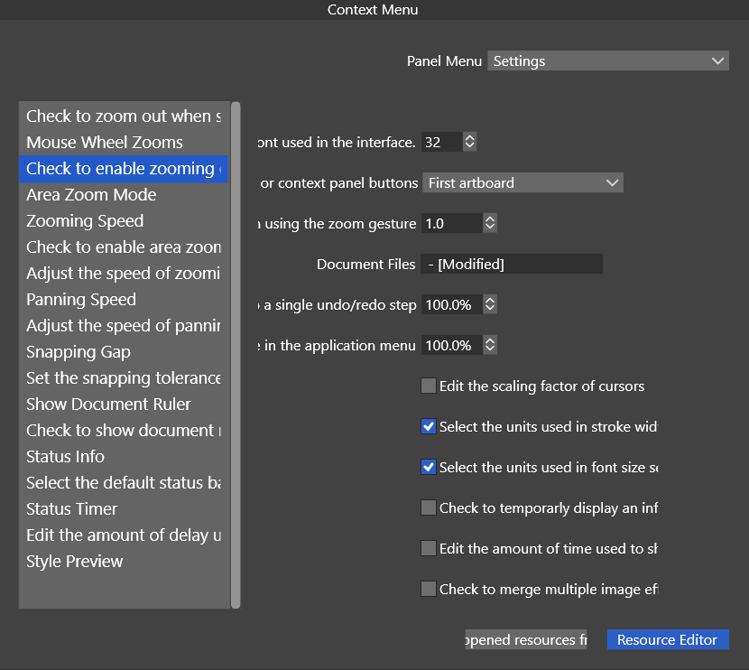The image size is (749, 670).
Task: Open the First artboard dropdown
Action: [x=522, y=182]
